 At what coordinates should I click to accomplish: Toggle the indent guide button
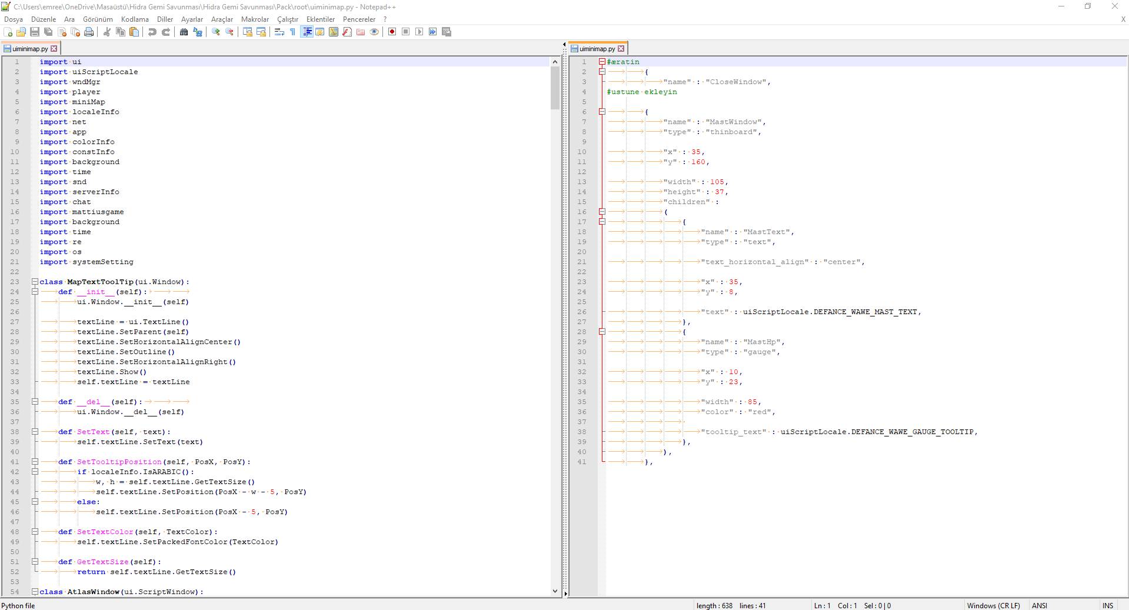307,32
